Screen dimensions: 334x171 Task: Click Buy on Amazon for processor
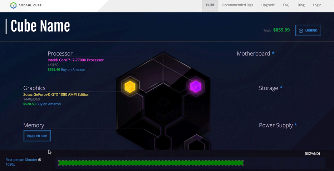73,69
